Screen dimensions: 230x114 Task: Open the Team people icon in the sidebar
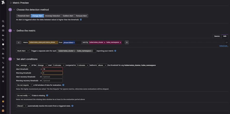(x=3, y=106)
